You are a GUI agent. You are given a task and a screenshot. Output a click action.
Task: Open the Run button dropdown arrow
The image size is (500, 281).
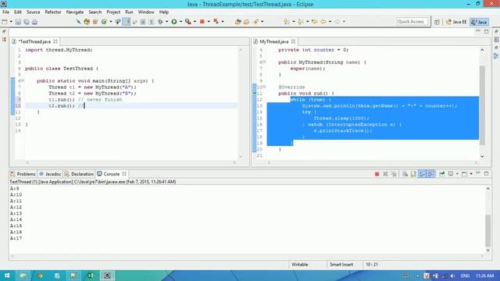[180, 22]
